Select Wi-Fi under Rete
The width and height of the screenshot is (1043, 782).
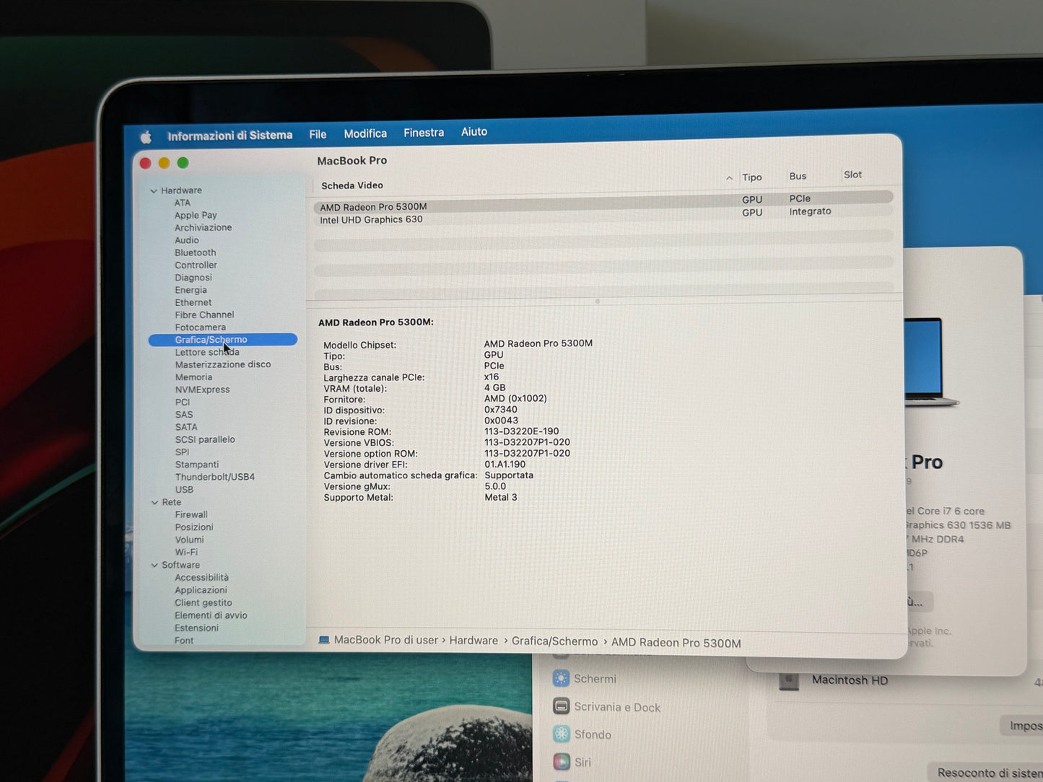point(186,553)
